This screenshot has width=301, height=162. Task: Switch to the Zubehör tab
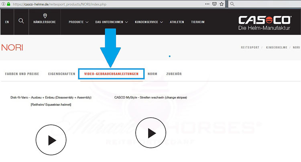click(174, 74)
